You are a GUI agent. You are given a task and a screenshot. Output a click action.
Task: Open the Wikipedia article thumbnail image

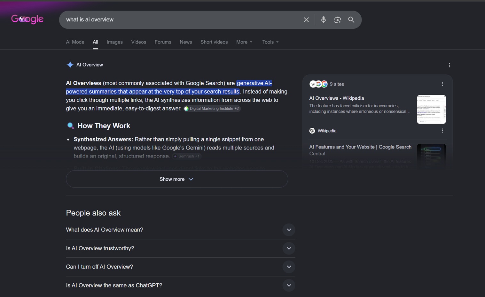coord(431,109)
